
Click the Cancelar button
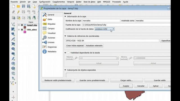pos(141,86)
